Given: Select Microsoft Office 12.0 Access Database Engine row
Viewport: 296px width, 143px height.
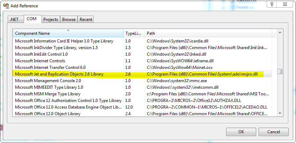Looking at the screenshot, I should tap(142, 107).
